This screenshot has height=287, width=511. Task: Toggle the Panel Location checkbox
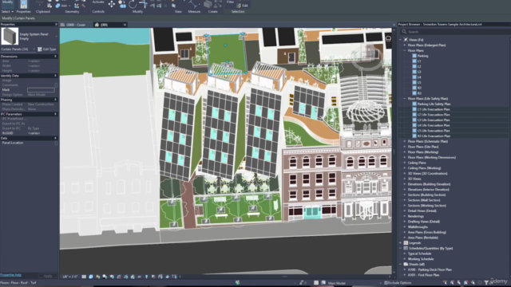[x=56, y=143]
